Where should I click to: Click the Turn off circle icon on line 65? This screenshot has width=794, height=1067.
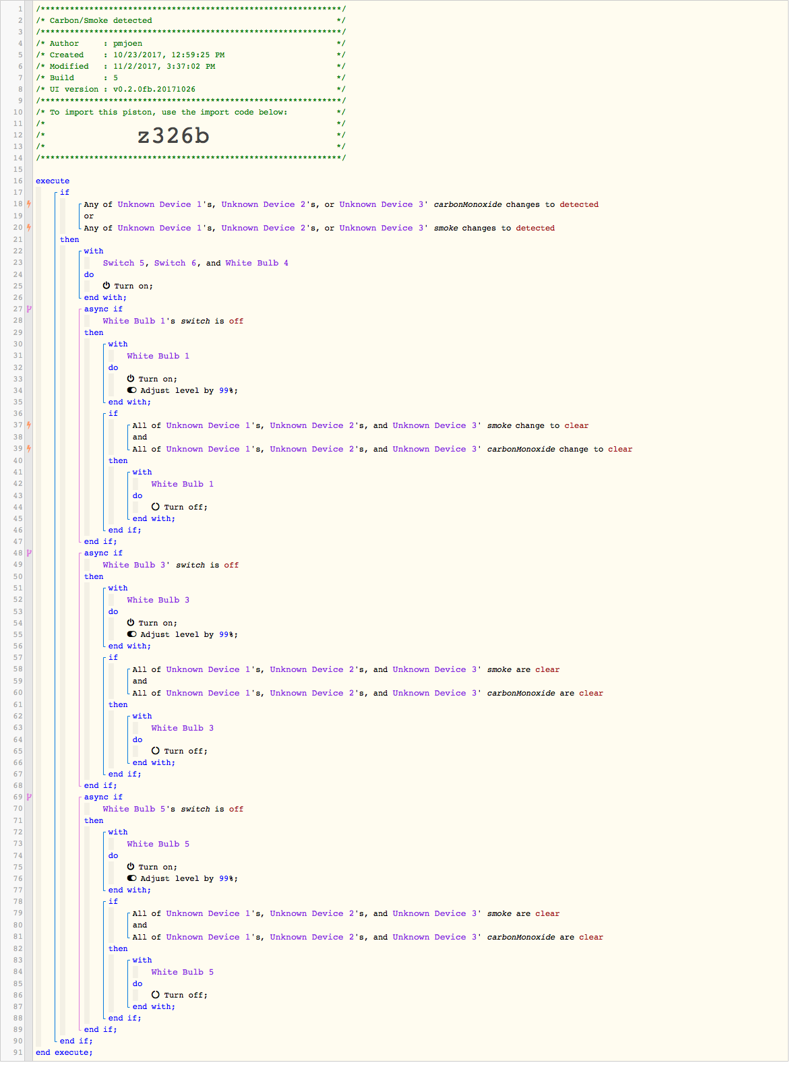point(155,751)
